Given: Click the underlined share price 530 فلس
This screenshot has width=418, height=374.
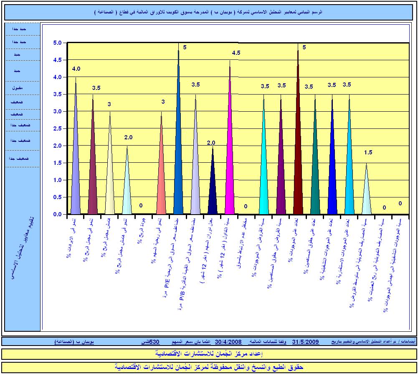Looking at the screenshot, I should [151, 342].
